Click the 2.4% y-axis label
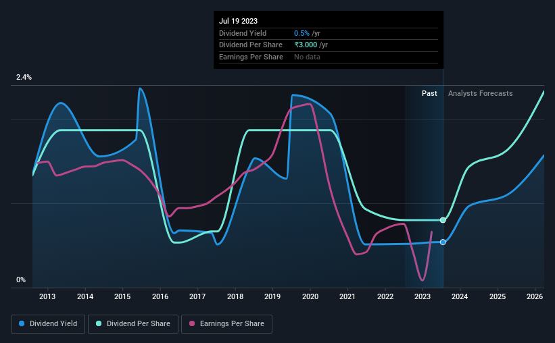 24,77
